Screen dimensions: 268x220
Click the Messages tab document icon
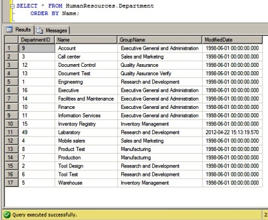pyautogui.click(x=40, y=30)
